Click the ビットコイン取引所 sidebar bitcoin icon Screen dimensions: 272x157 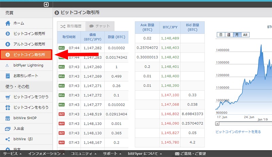pyautogui.click(x=7, y=55)
